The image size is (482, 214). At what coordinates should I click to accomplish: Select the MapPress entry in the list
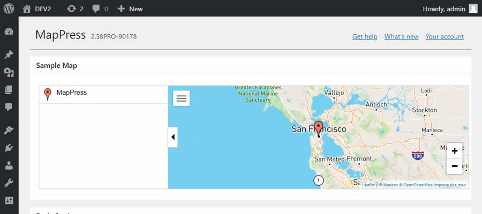pyautogui.click(x=103, y=95)
